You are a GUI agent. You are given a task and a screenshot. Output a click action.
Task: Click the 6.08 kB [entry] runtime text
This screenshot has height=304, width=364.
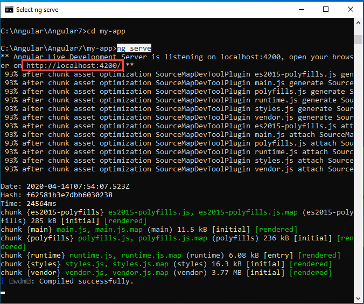[261, 255]
